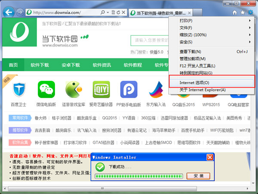Image resolution: width=258 pixels, height=194 pixels.
Task: Close the 当下软件园 browser tab
Action: coord(189,13)
